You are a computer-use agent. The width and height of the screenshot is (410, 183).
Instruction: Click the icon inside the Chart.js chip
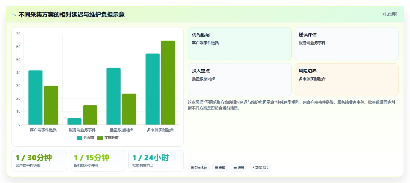[x=192, y=168]
